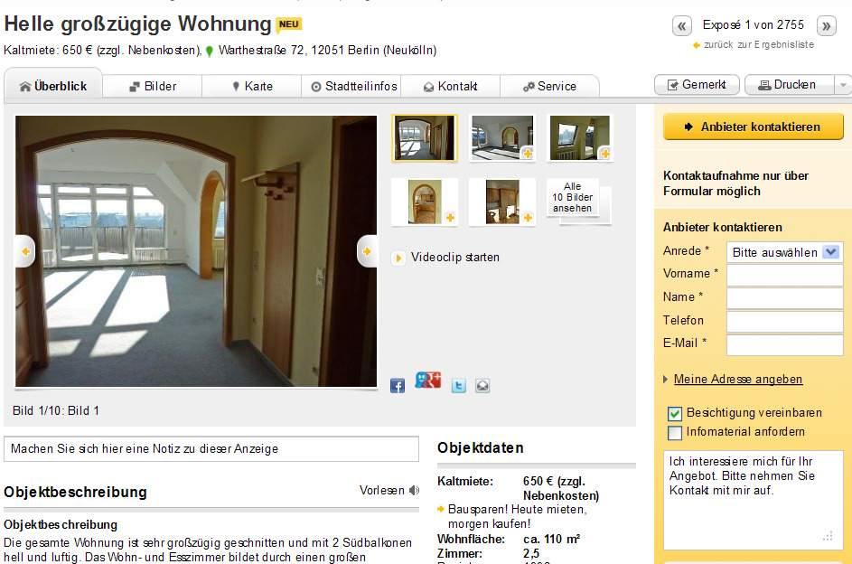Send listing by email envelope icon
The width and height of the screenshot is (852, 564).
[x=482, y=386]
